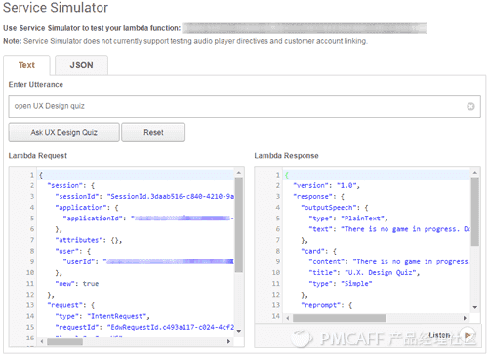488x359 pixels.
Task: Click Lambda Request horizontal scrollbar thumb
Action: click(x=64, y=341)
